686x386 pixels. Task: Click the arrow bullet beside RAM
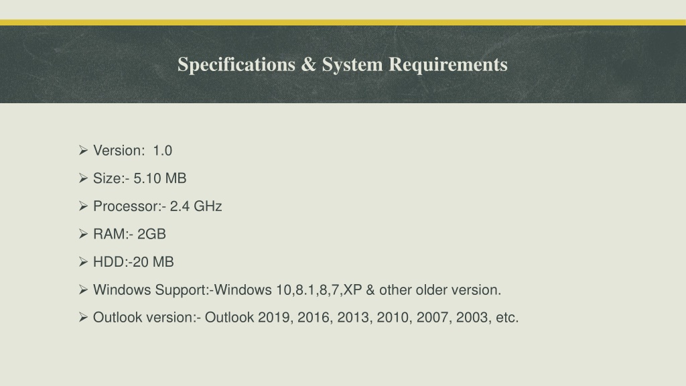click(x=84, y=234)
